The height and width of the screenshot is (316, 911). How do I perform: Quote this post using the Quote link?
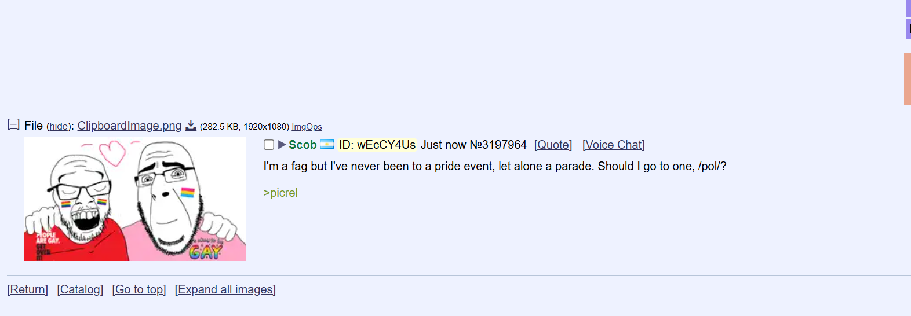(x=553, y=145)
